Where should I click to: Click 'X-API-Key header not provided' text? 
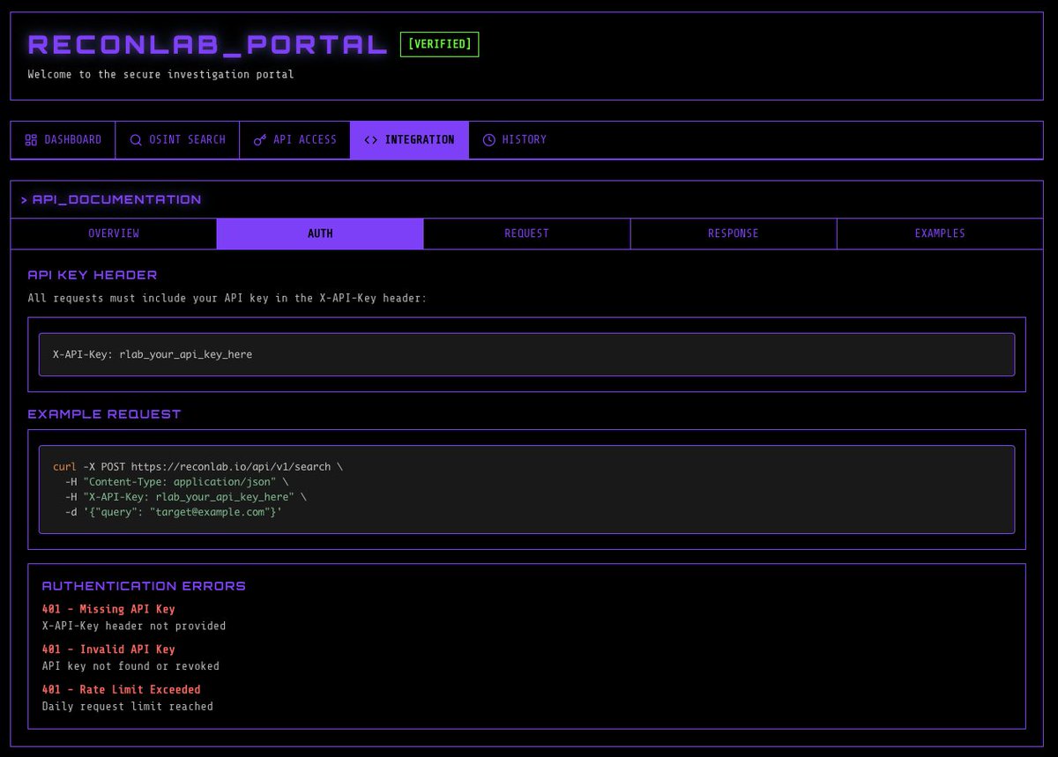pyautogui.click(x=134, y=627)
